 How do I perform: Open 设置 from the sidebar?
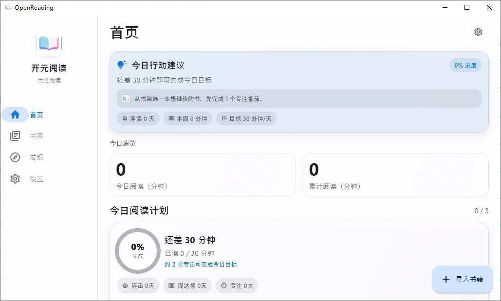pos(37,179)
